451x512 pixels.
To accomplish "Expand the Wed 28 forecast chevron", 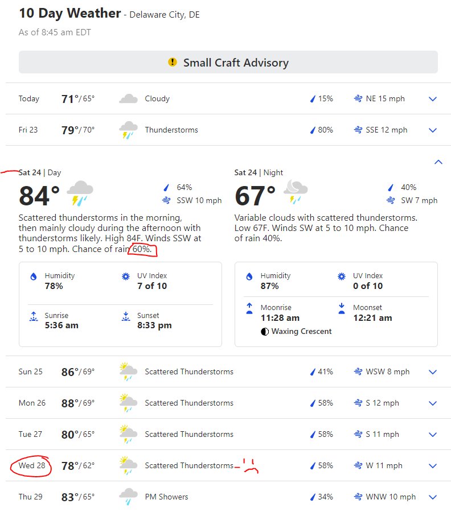I will click(x=433, y=466).
